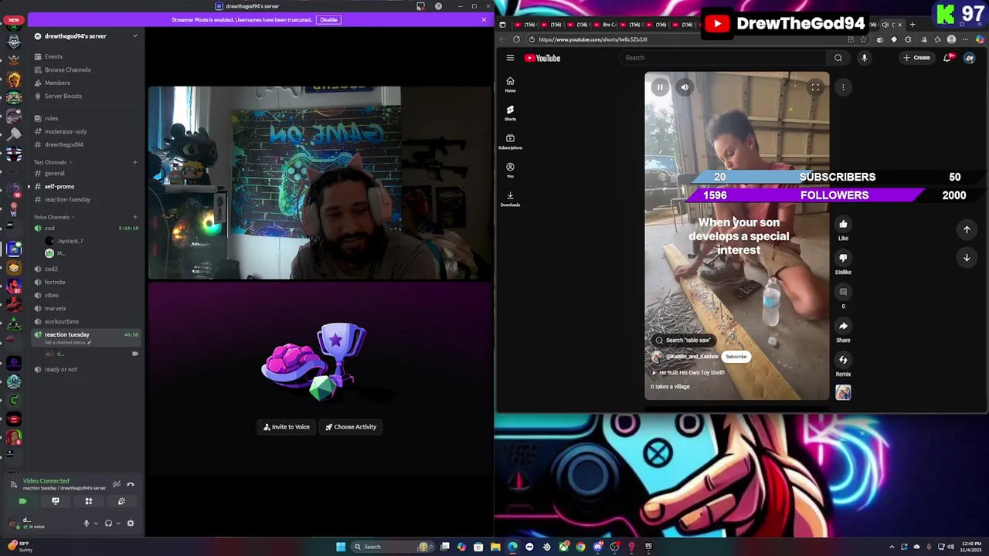Open YouTube notifications bell
Screen dimensions: 989x556
click(x=947, y=58)
